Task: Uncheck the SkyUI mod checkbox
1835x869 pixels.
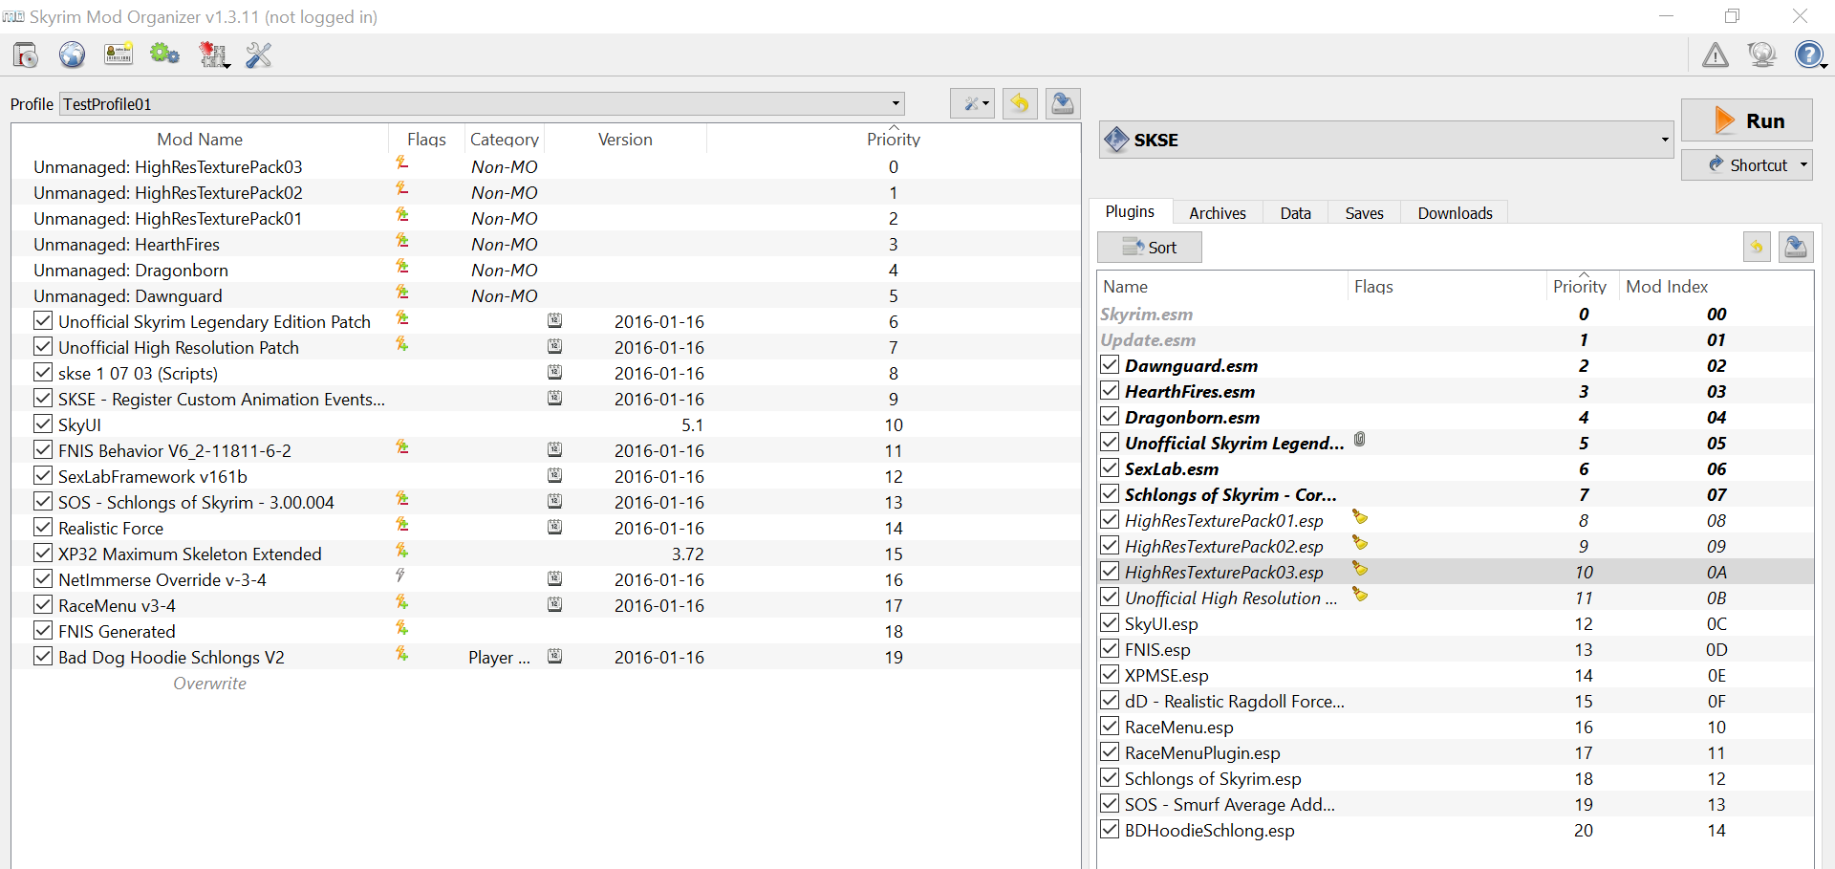Action: pos(43,424)
